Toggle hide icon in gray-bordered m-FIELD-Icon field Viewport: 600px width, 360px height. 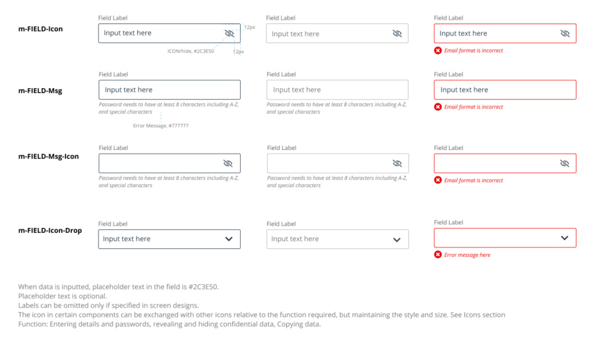(397, 33)
